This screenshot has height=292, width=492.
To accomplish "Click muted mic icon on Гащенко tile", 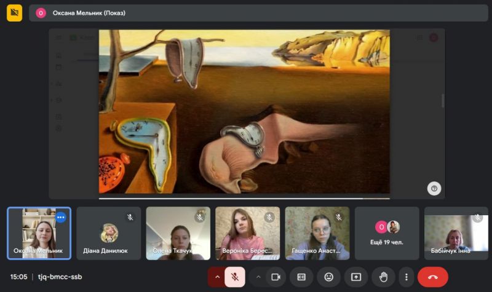I will tap(339, 217).
